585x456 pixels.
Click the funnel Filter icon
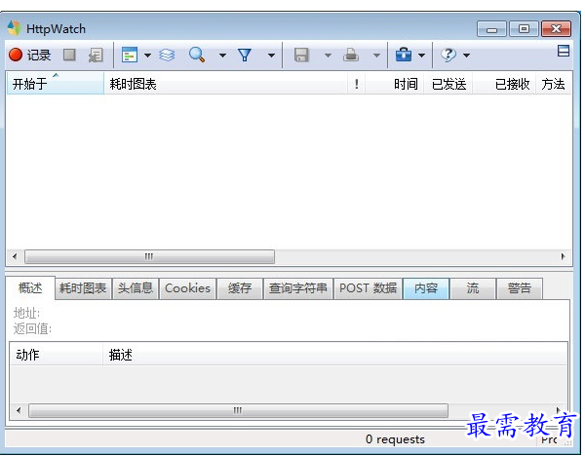point(245,56)
